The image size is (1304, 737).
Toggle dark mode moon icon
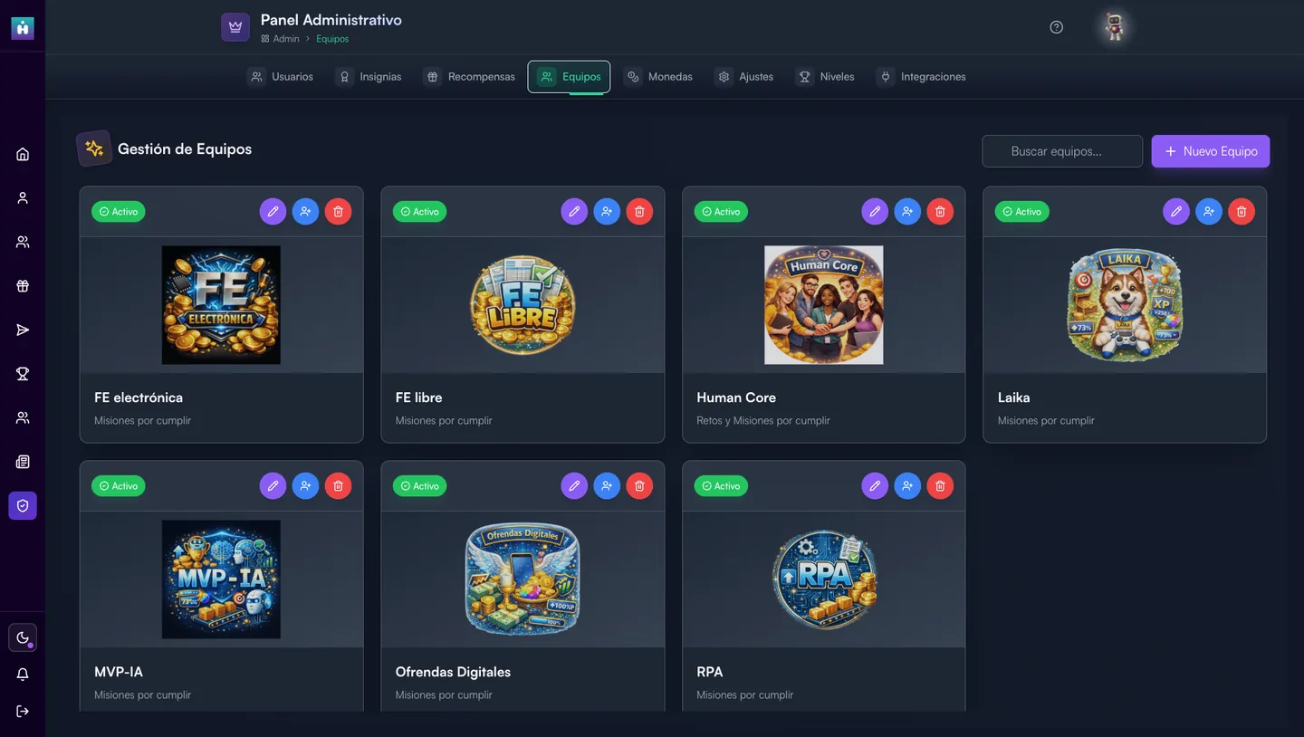23,637
